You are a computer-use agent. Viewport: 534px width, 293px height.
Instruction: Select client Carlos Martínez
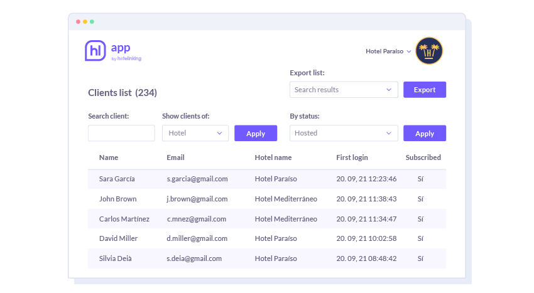point(124,219)
